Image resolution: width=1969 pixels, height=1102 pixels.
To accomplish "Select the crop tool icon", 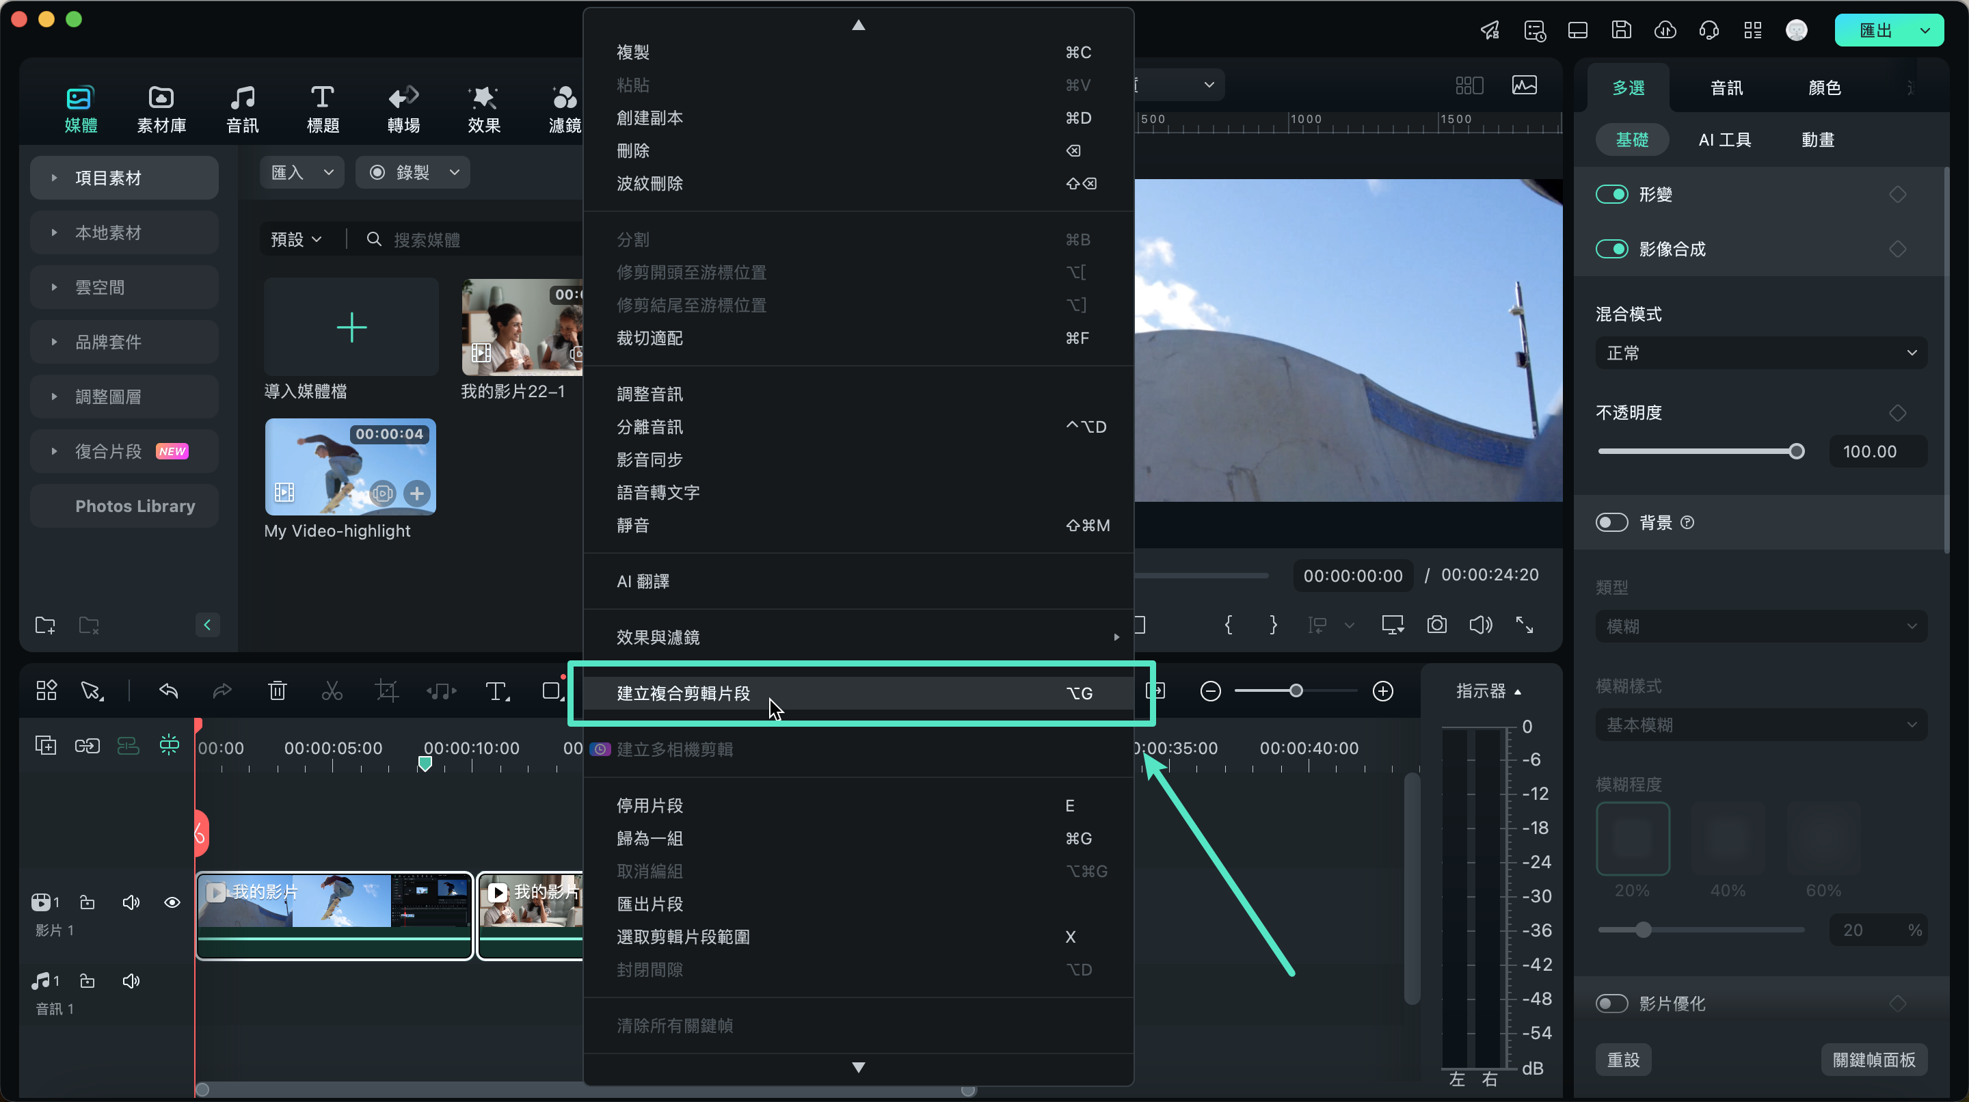I will [x=387, y=691].
